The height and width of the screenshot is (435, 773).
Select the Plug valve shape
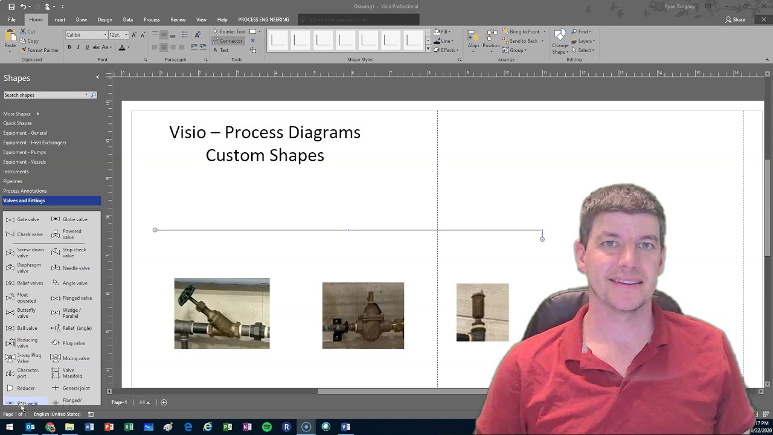click(68, 343)
